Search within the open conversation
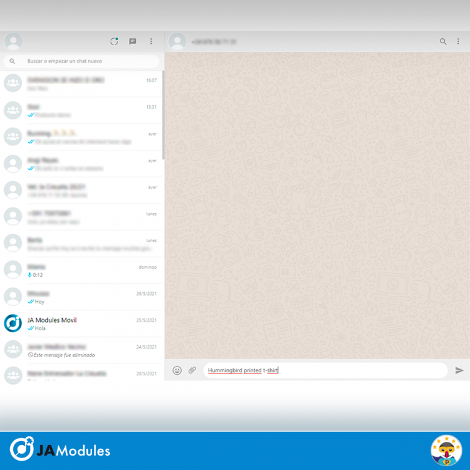 pyautogui.click(x=443, y=41)
